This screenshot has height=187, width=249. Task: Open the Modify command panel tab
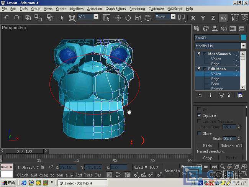click(x=206, y=29)
